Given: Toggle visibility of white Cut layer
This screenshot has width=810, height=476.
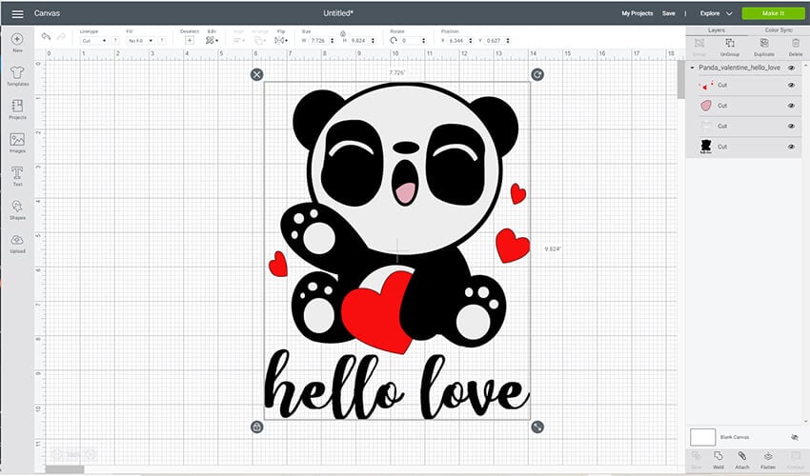Looking at the screenshot, I should (x=791, y=127).
